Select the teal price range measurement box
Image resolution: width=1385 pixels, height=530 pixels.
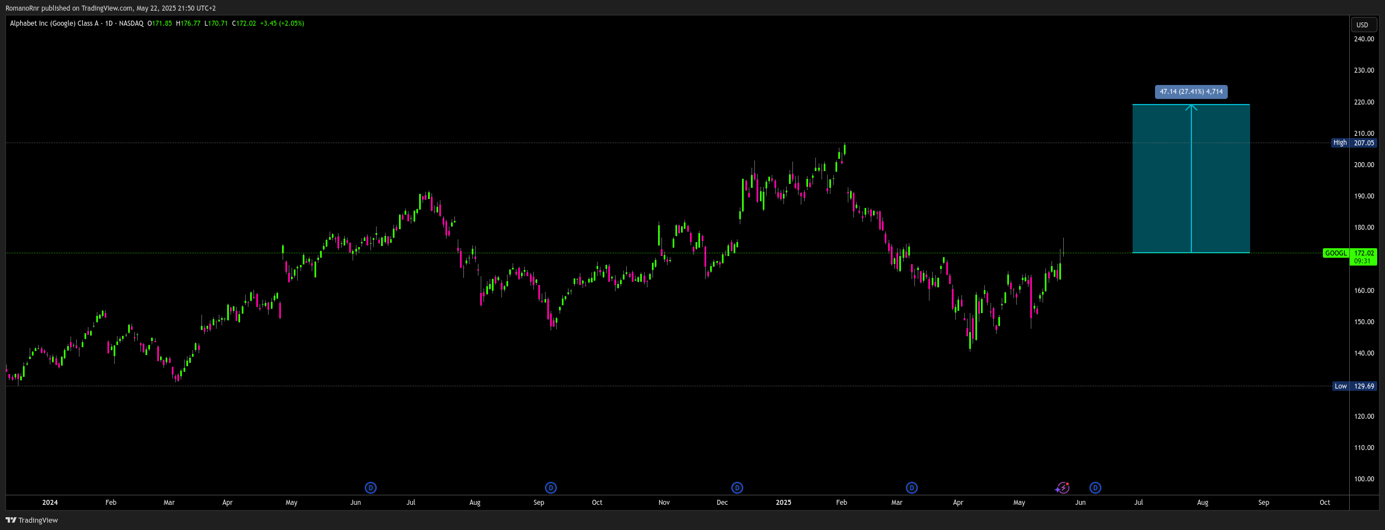point(1191,179)
